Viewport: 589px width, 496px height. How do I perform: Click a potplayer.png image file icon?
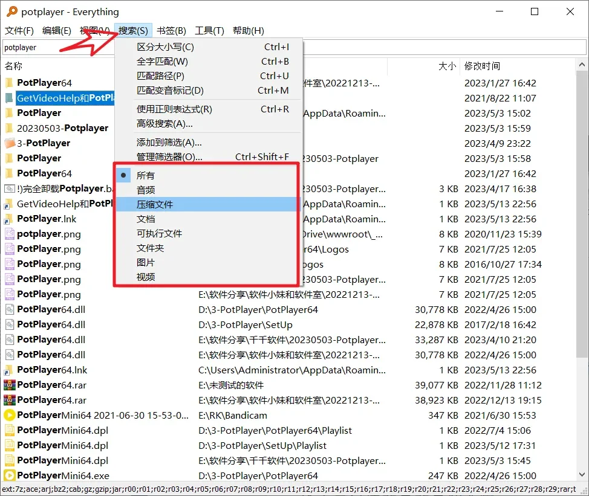(x=11, y=234)
